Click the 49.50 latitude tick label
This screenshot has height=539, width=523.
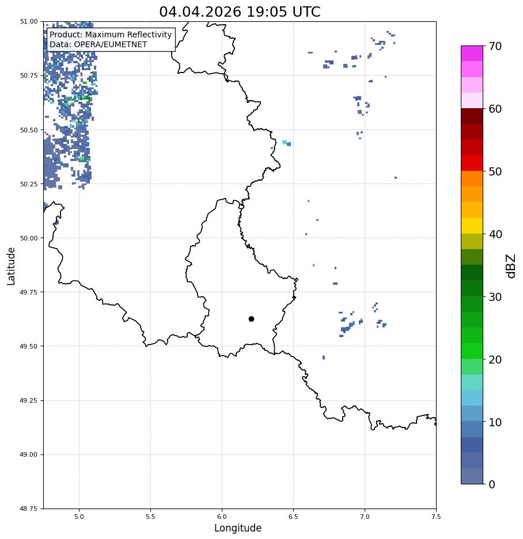pos(29,346)
